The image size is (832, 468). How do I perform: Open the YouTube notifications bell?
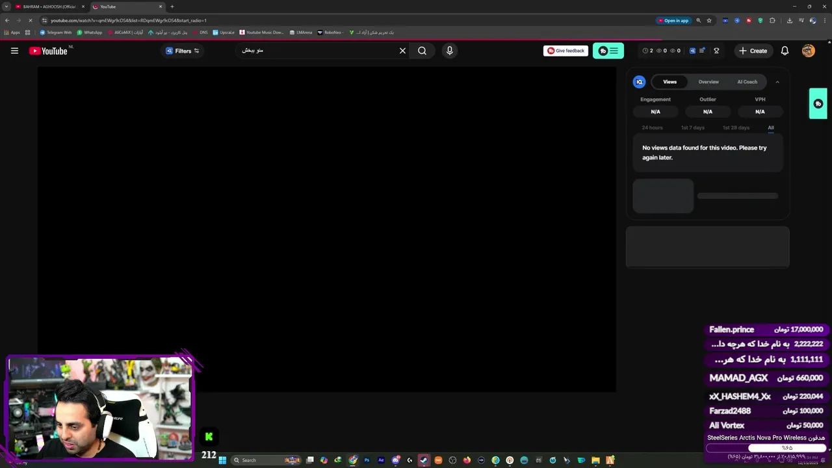785,51
